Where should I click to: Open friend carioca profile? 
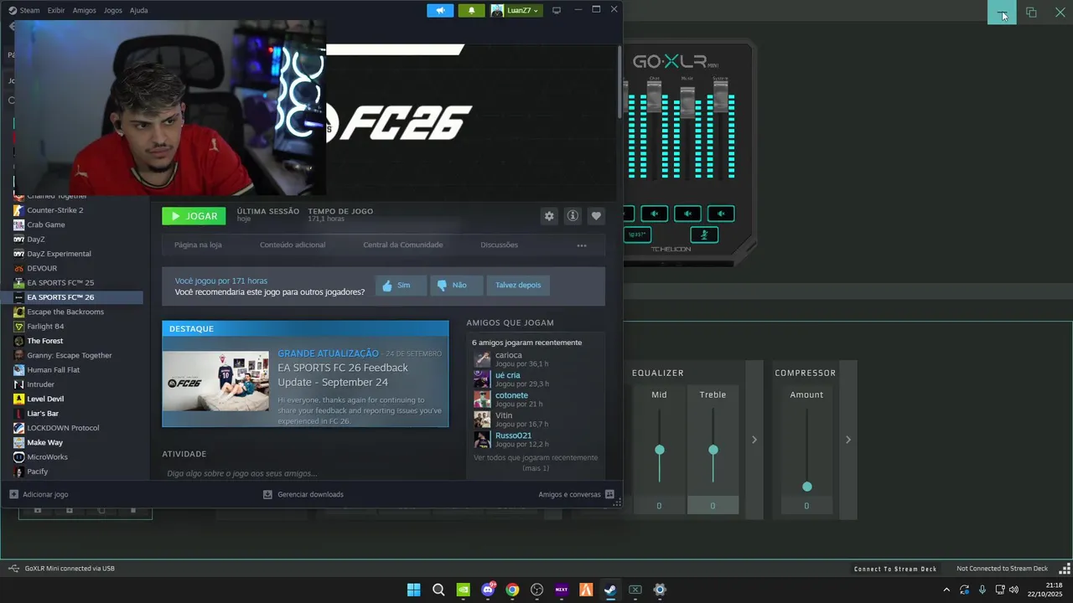click(508, 355)
